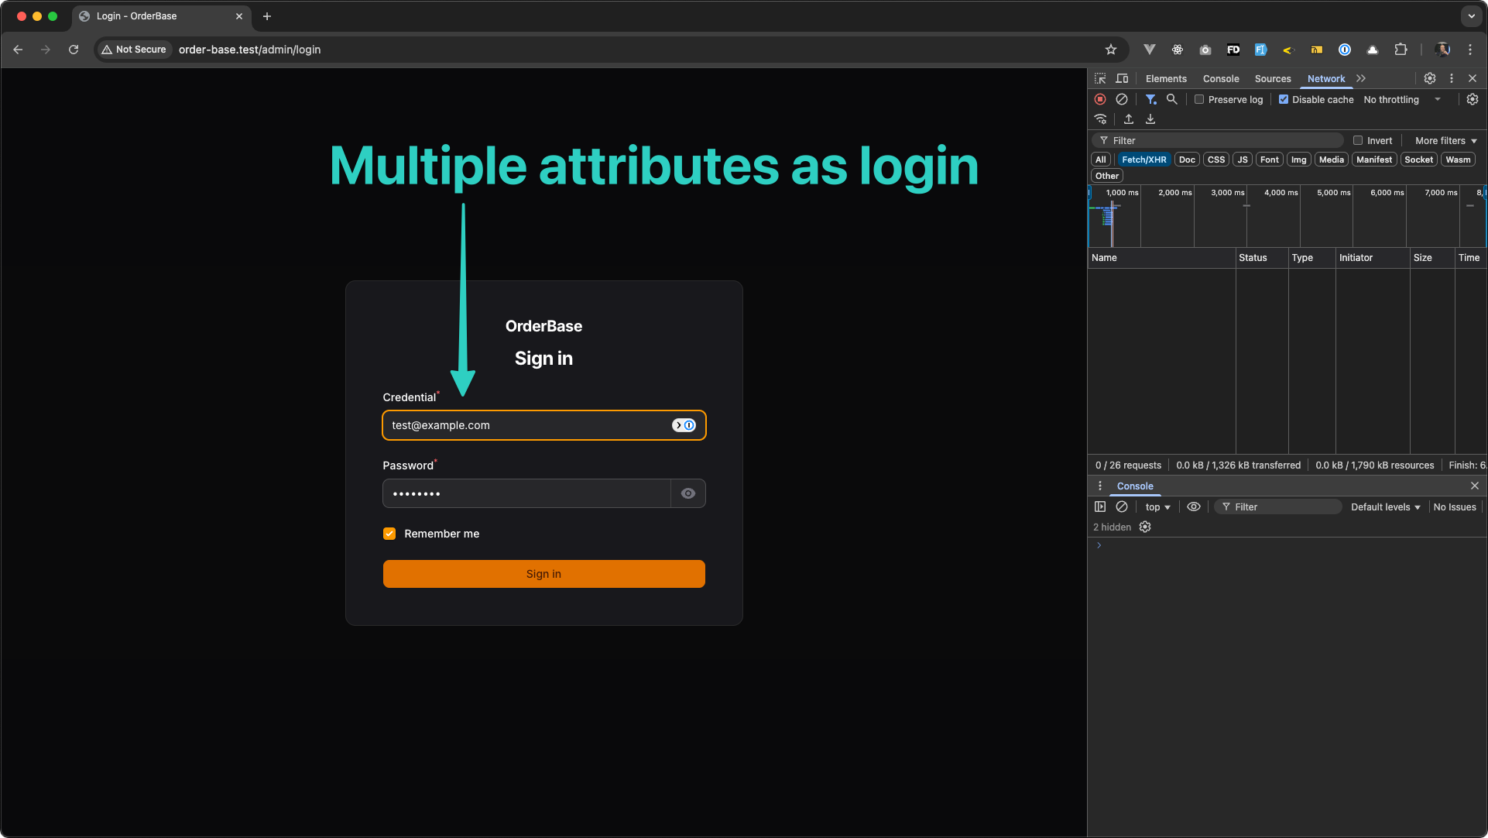Screen dimensions: 1488x838
Task: Open network conditions via wifi icon
Action: point(1100,119)
